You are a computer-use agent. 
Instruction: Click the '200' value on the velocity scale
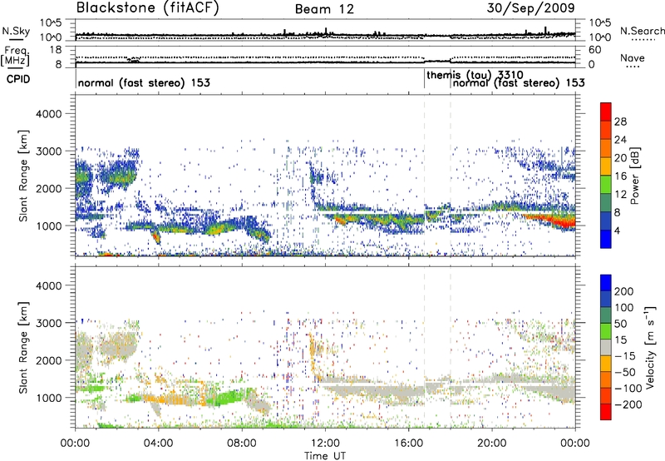[624, 291]
